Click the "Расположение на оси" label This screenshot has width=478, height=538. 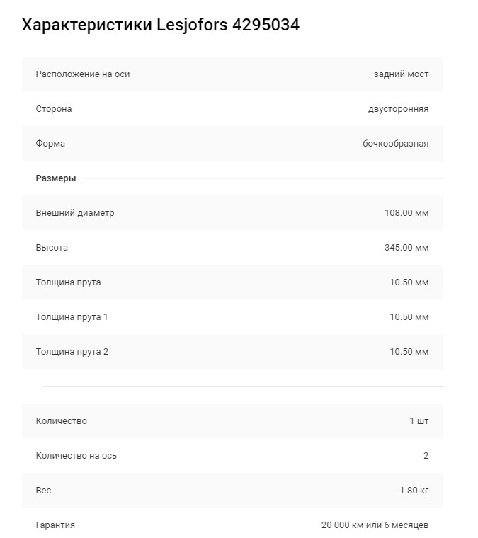tap(83, 74)
